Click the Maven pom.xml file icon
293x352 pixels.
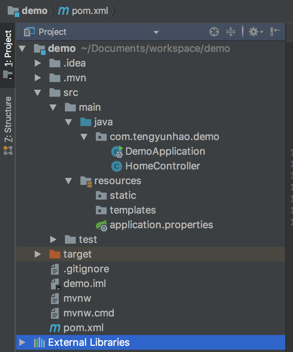pos(55,328)
